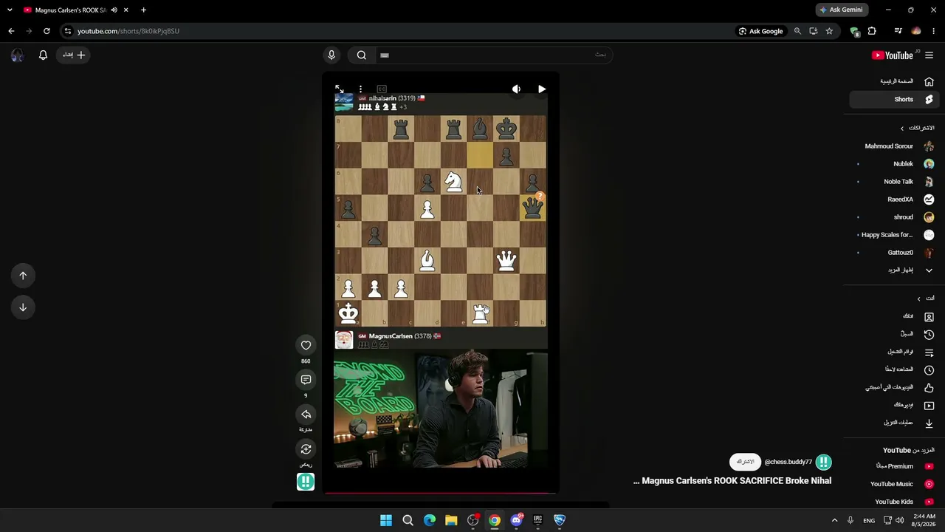Toggle closed captions on the short
Image resolution: width=945 pixels, height=532 pixels.
[382, 89]
